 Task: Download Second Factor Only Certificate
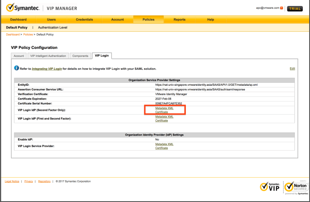[162, 112]
